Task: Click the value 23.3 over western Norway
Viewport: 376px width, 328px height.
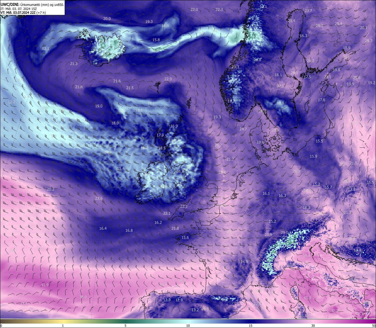Action: [x=235, y=67]
